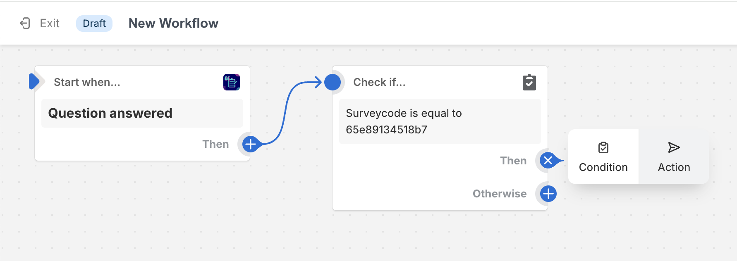
Task: Open the Surveycode is equal to condition
Action: [x=440, y=121]
